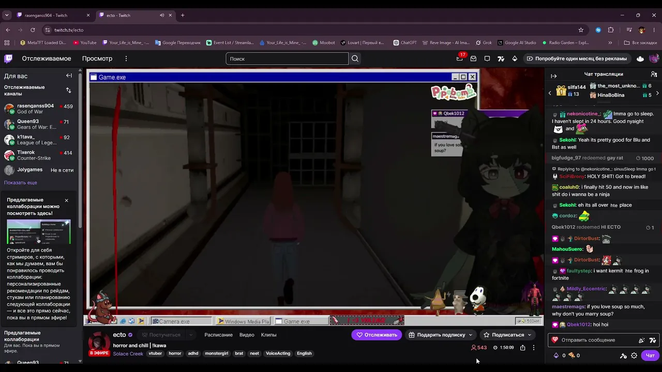Click the Twitch search input field
Viewport: 662px width, 372px height.
[x=287, y=59]
